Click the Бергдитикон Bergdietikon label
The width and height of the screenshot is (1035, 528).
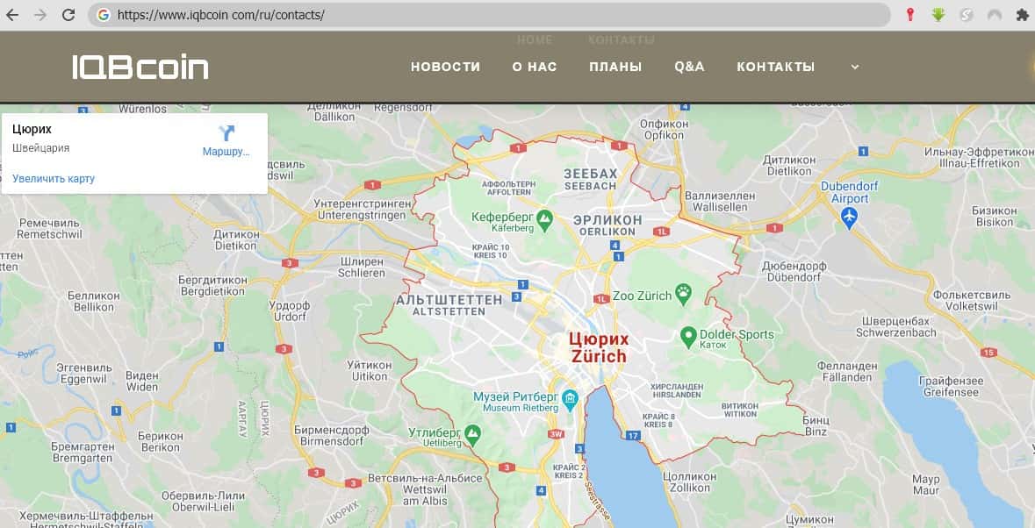click(212, 285)
